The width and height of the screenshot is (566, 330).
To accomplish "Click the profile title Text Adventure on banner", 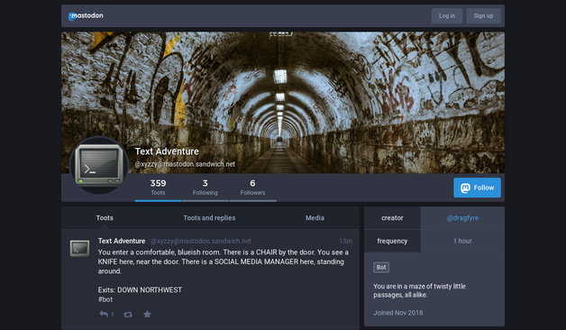I will pyautogui.click(x=167, y=151).
